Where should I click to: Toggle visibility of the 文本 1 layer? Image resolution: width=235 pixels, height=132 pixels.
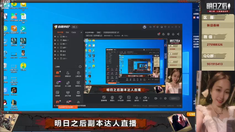55,59
